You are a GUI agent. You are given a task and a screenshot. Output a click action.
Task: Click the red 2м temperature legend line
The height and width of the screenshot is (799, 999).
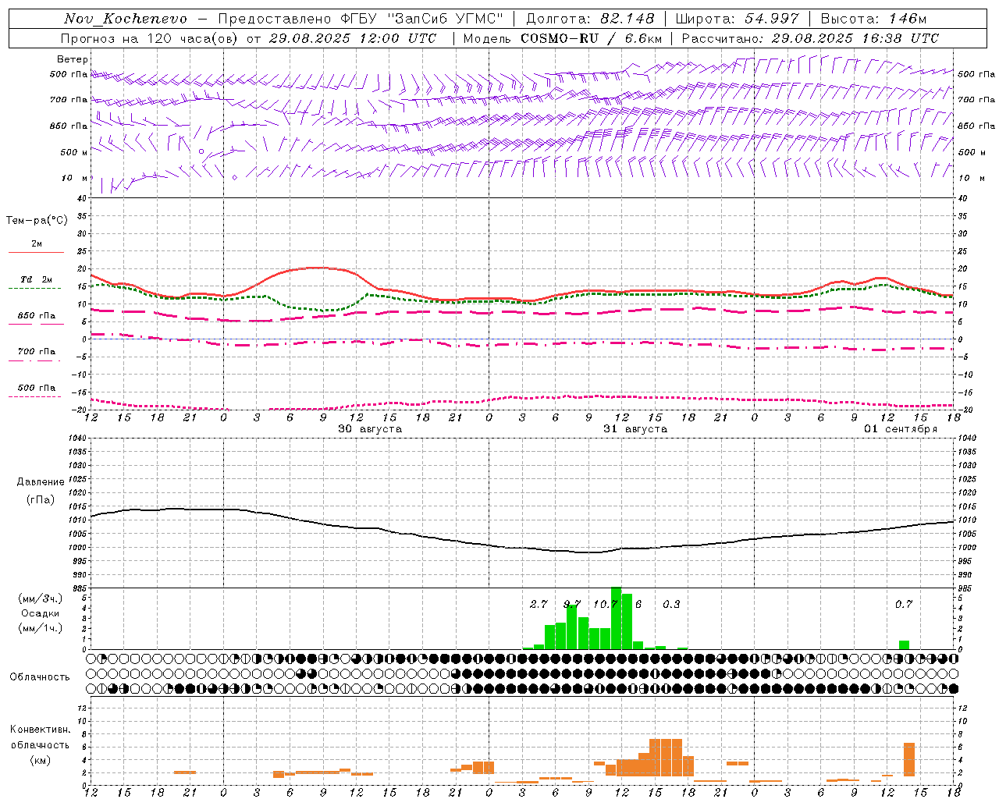coord(36,253)
